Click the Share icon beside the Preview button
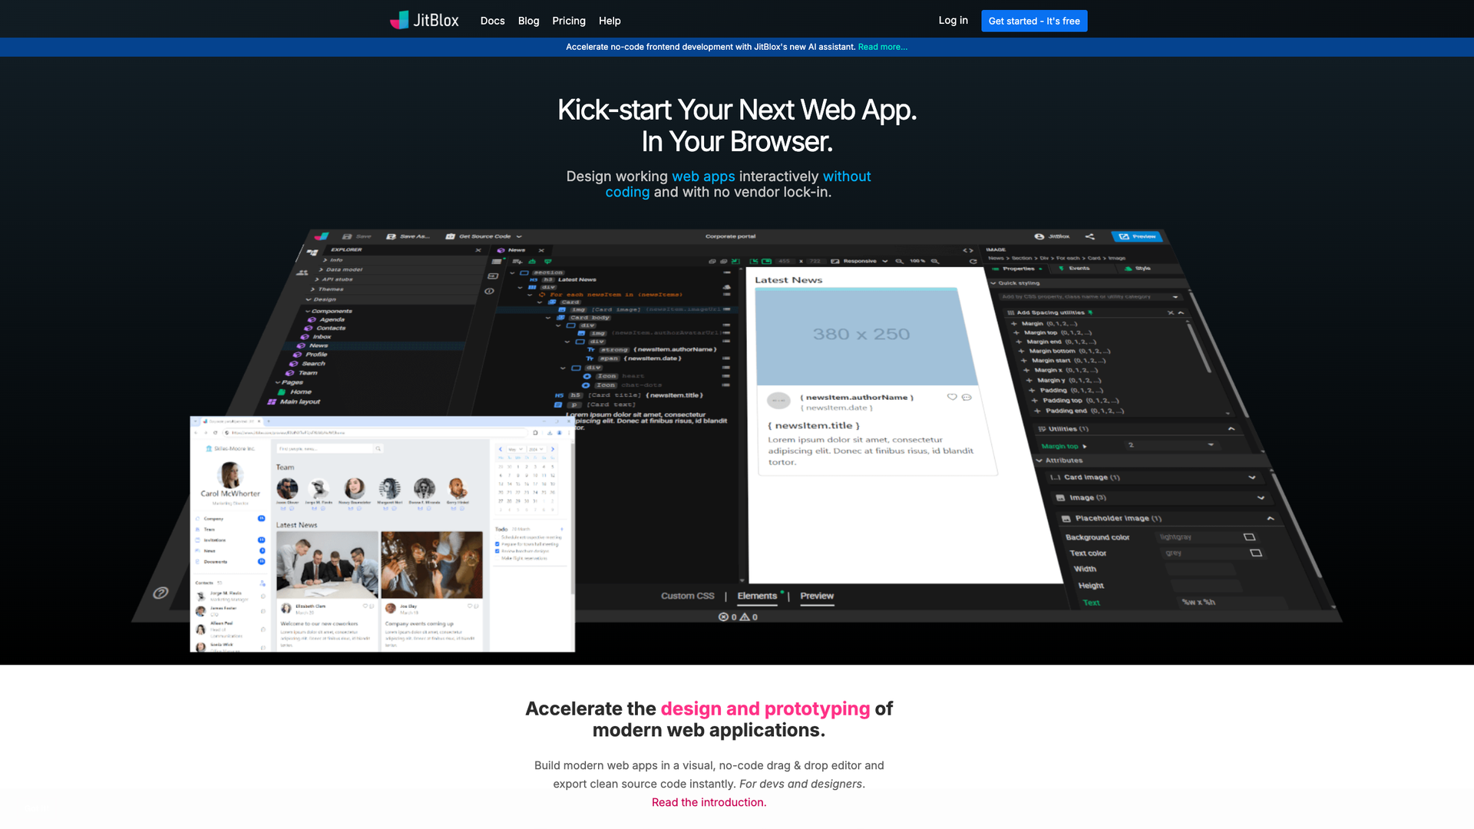 pos(1090,236)
